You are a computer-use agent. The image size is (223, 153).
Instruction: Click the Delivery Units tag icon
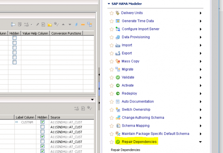pyautogui.click(x=117, y=13)
